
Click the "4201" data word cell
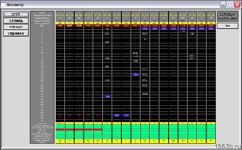click(x=107, y=34)
